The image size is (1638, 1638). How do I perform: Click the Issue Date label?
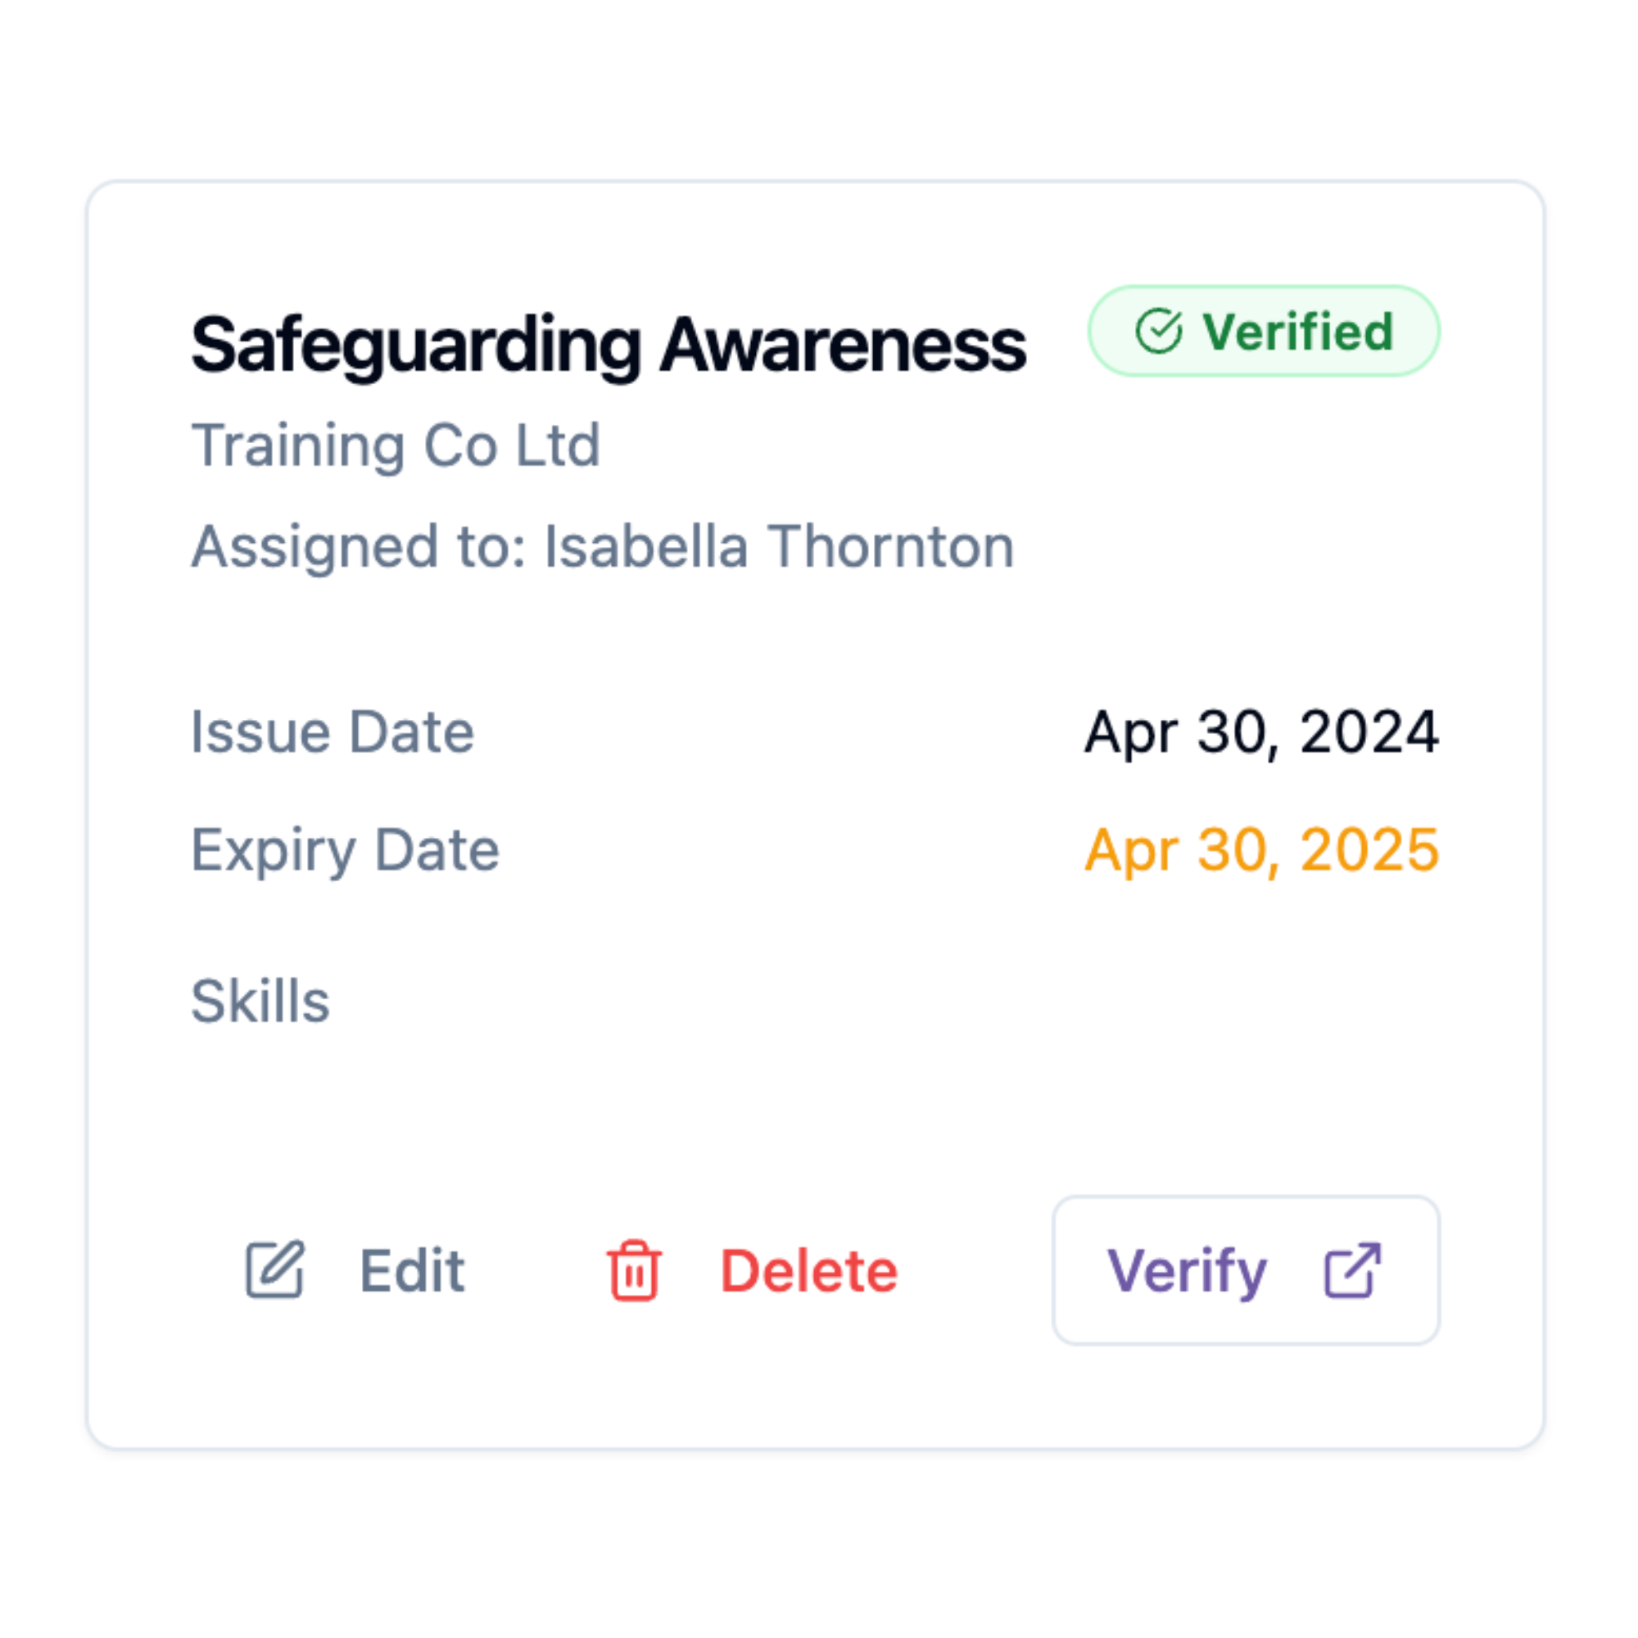[x=333, y=731]
